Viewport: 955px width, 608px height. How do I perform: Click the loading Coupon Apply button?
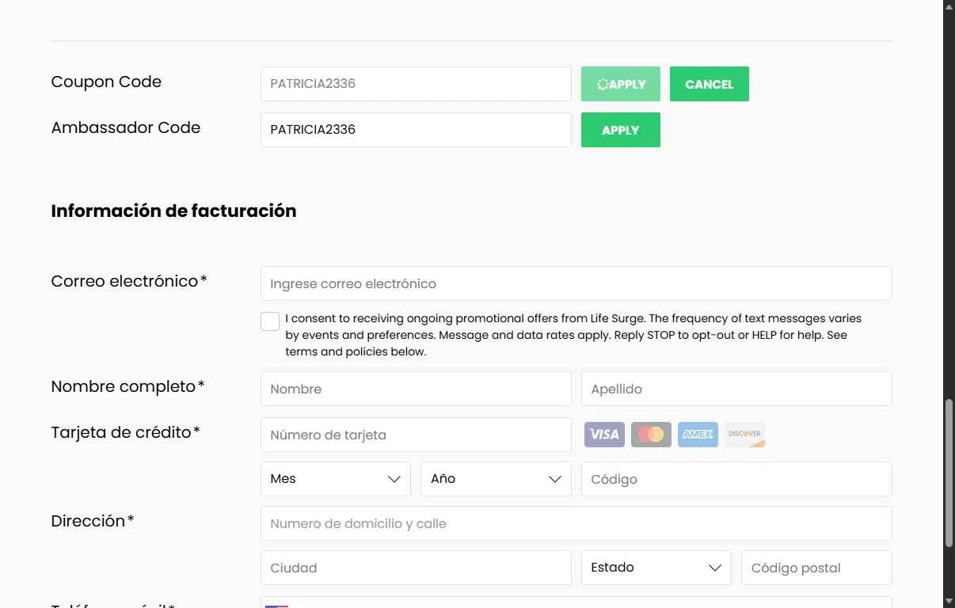point(620,84)
